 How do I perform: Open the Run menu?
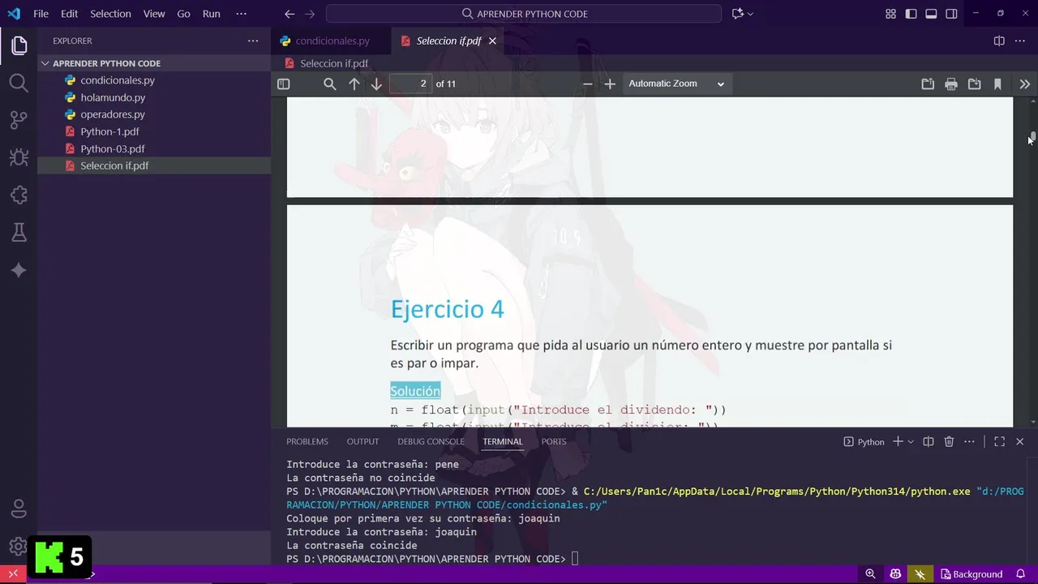(x=211, y=14)
